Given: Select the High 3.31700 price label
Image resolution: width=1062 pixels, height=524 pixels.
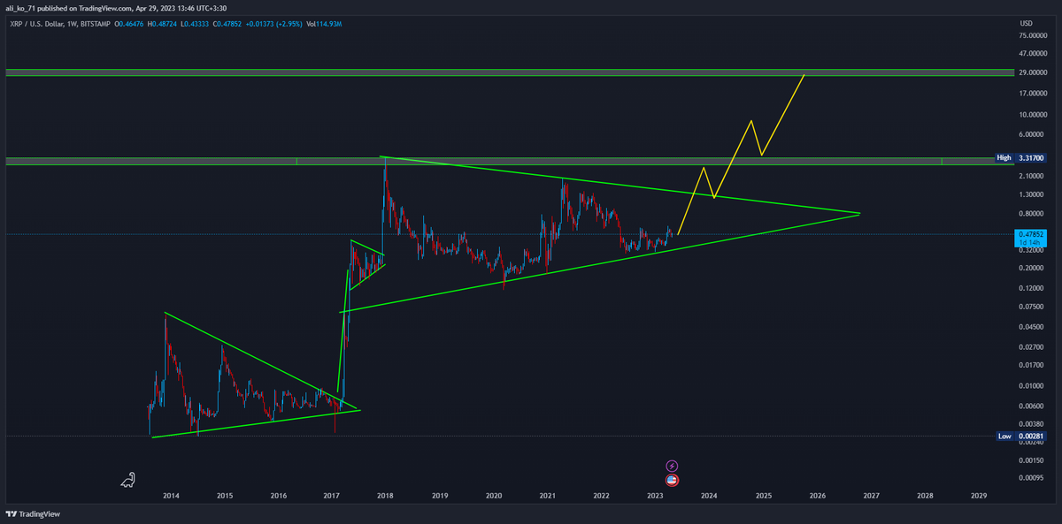Looking at the screenshot, I should tap(1025, 158).
